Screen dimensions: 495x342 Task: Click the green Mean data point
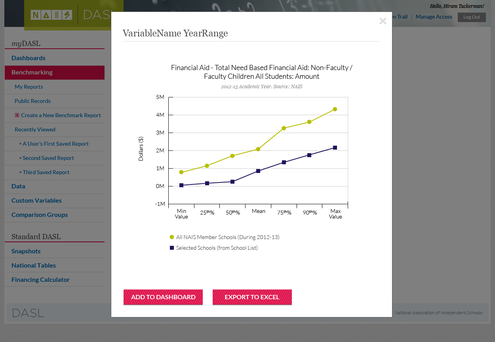point(258,149)
